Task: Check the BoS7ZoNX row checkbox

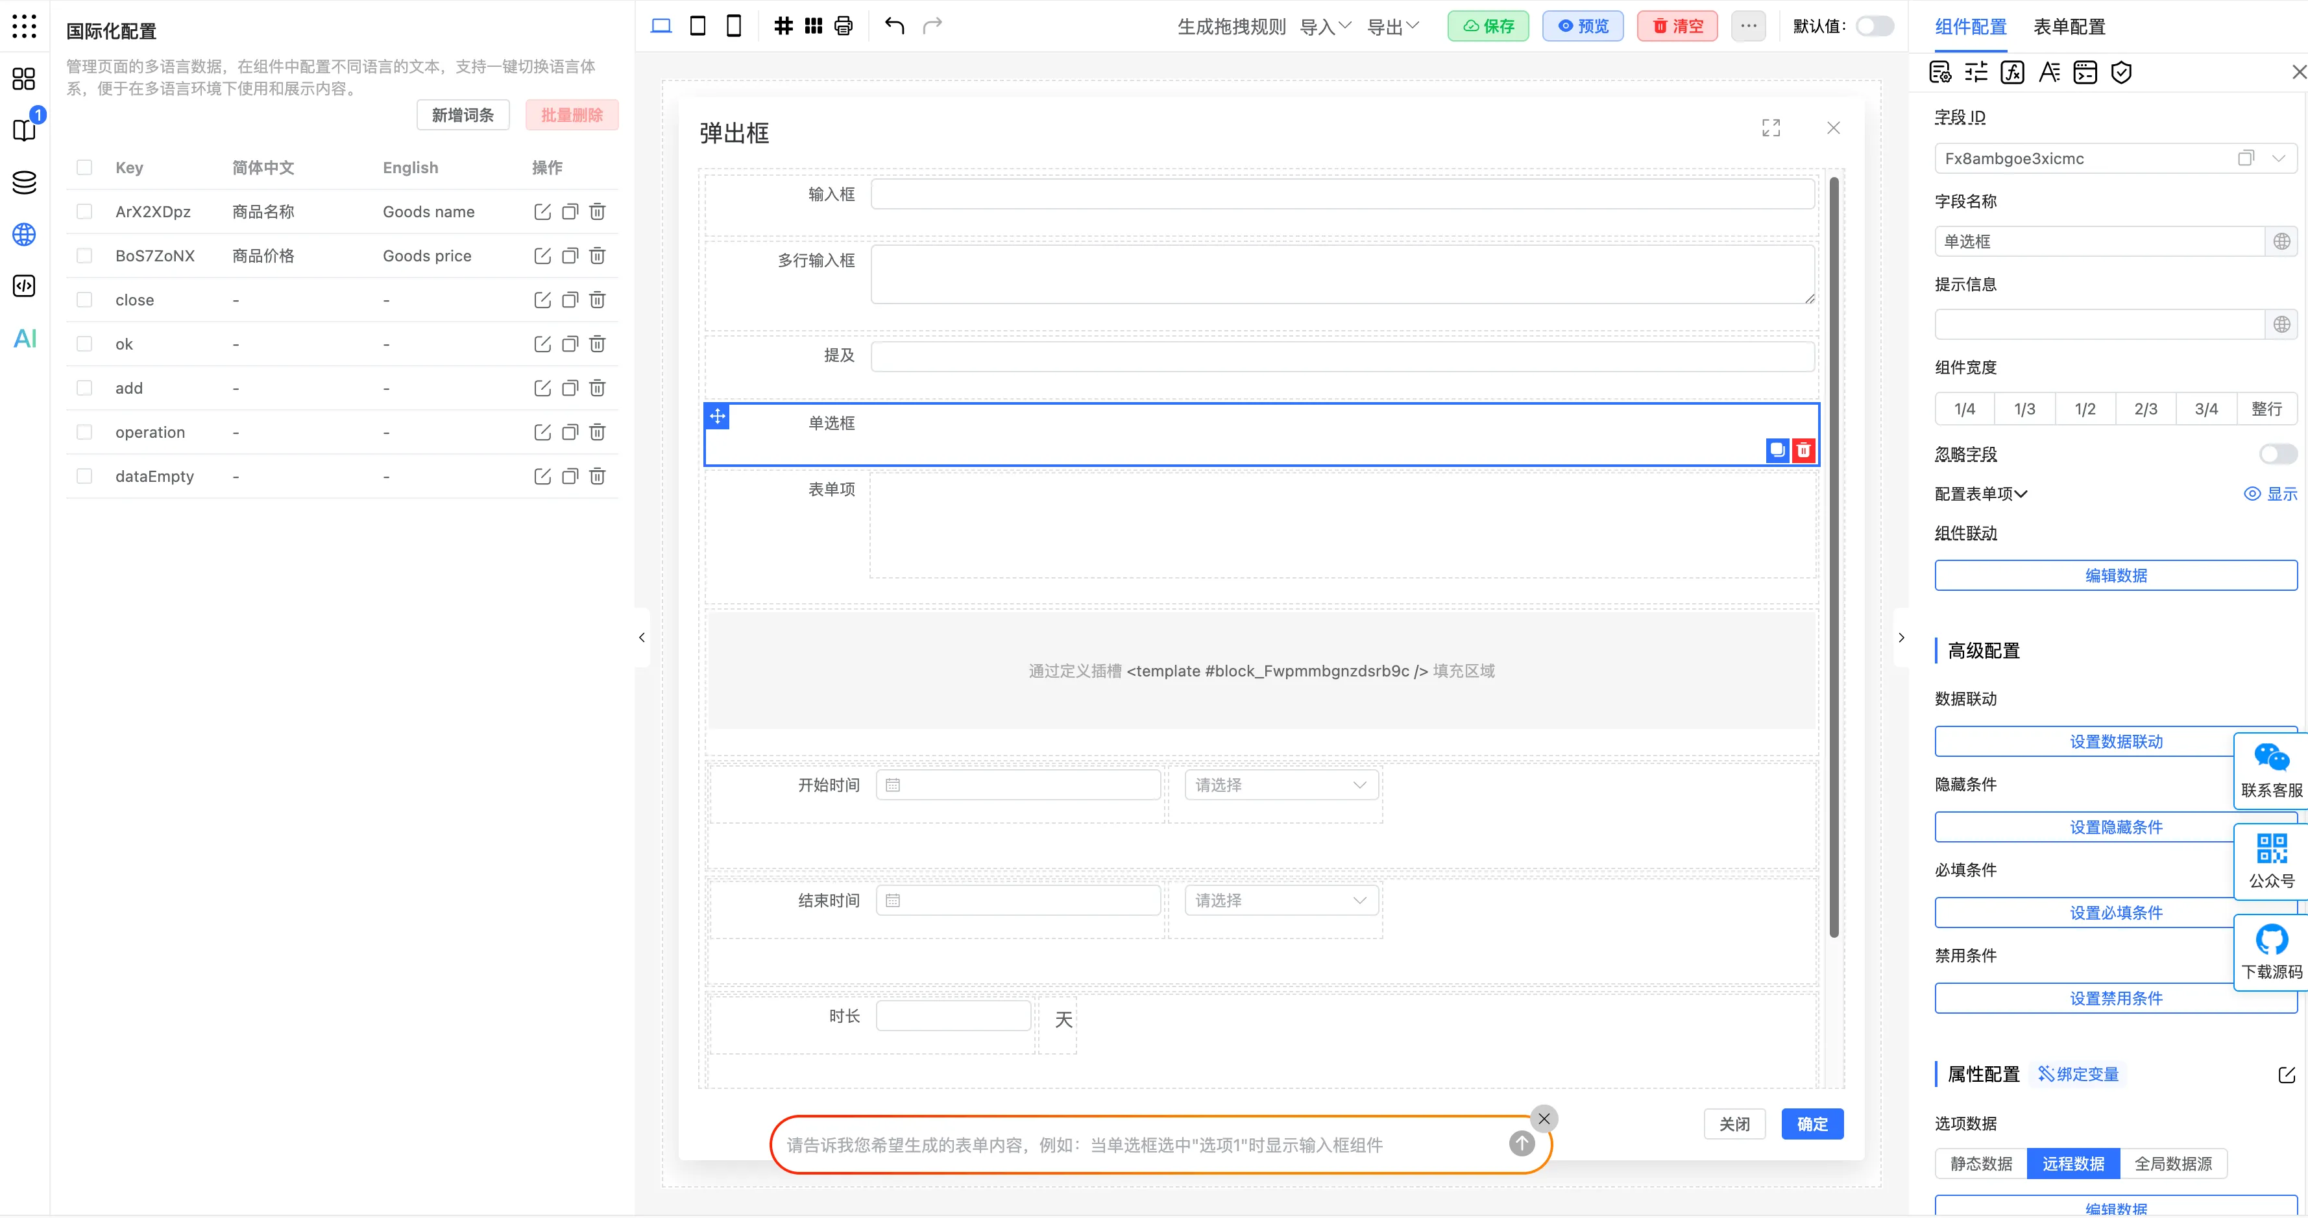Action: [x=84, y=256]
